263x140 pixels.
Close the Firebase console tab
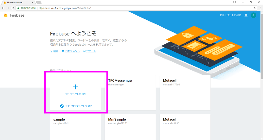(32, 2)
